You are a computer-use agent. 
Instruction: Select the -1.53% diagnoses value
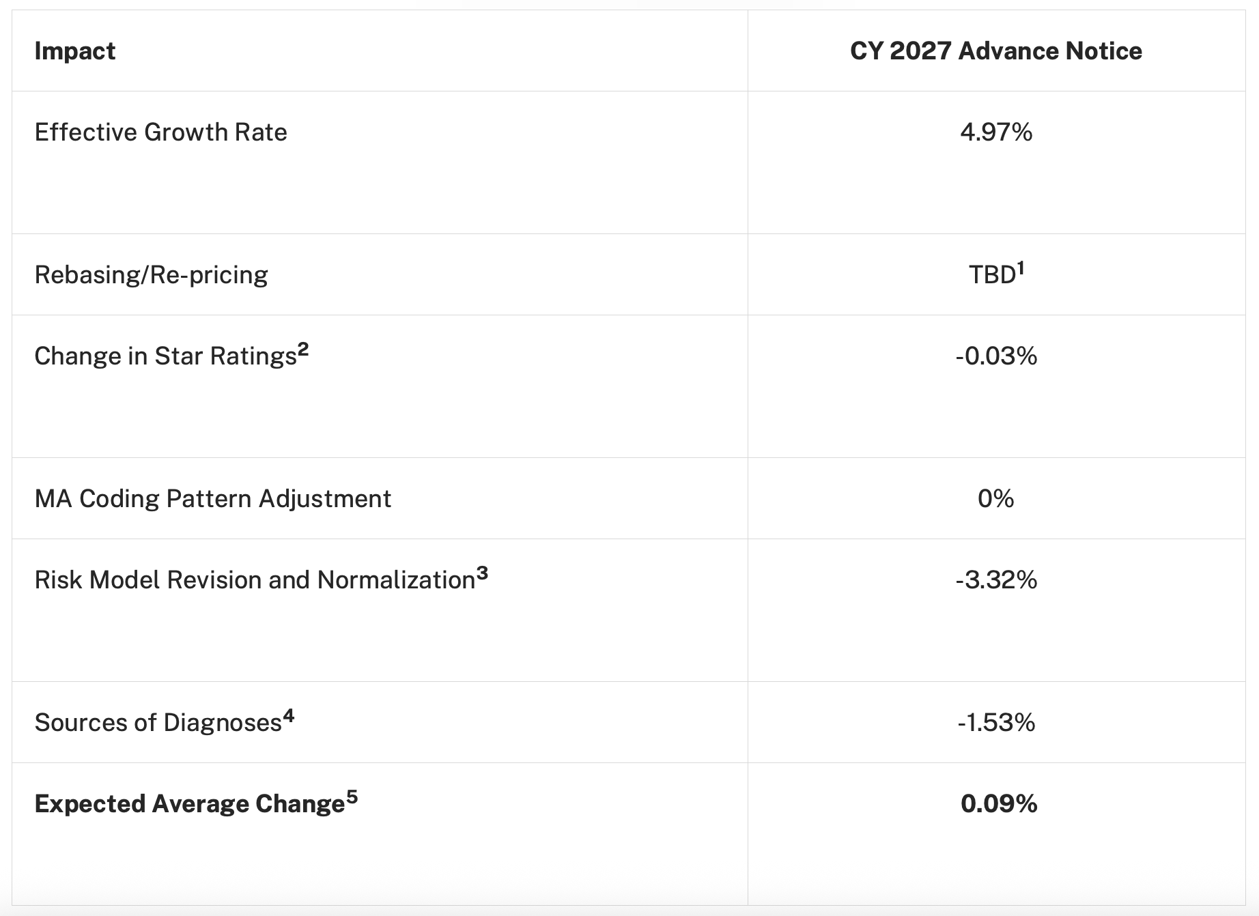(995, 723)
